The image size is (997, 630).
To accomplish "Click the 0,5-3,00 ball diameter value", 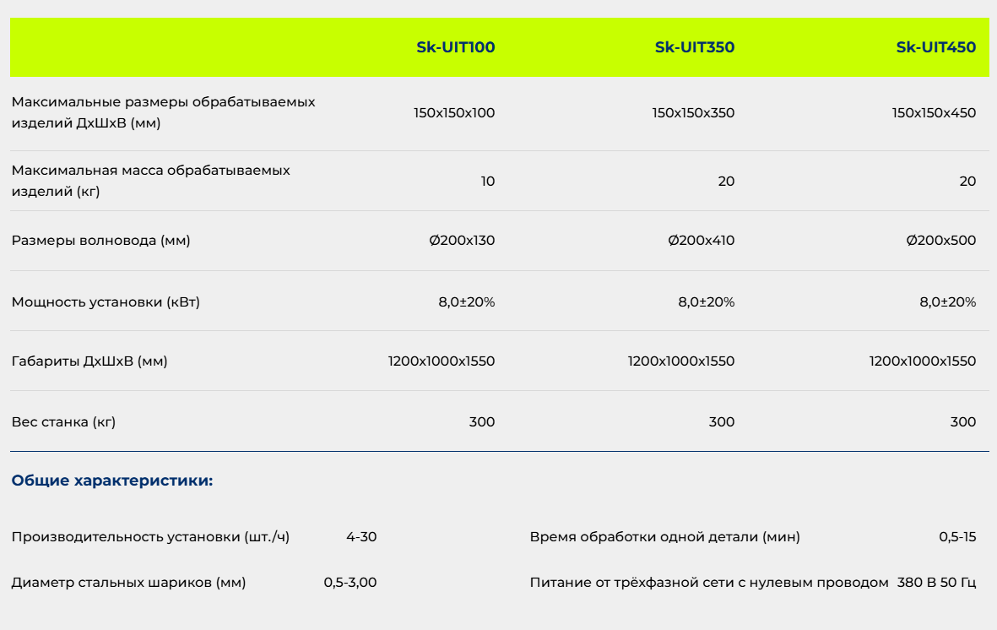I will [350, 583].
